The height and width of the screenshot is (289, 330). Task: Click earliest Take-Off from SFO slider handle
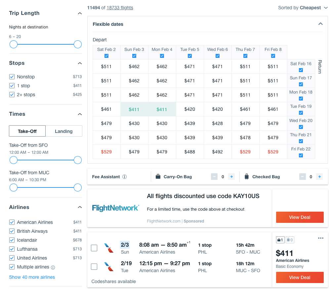coord(14,160)
